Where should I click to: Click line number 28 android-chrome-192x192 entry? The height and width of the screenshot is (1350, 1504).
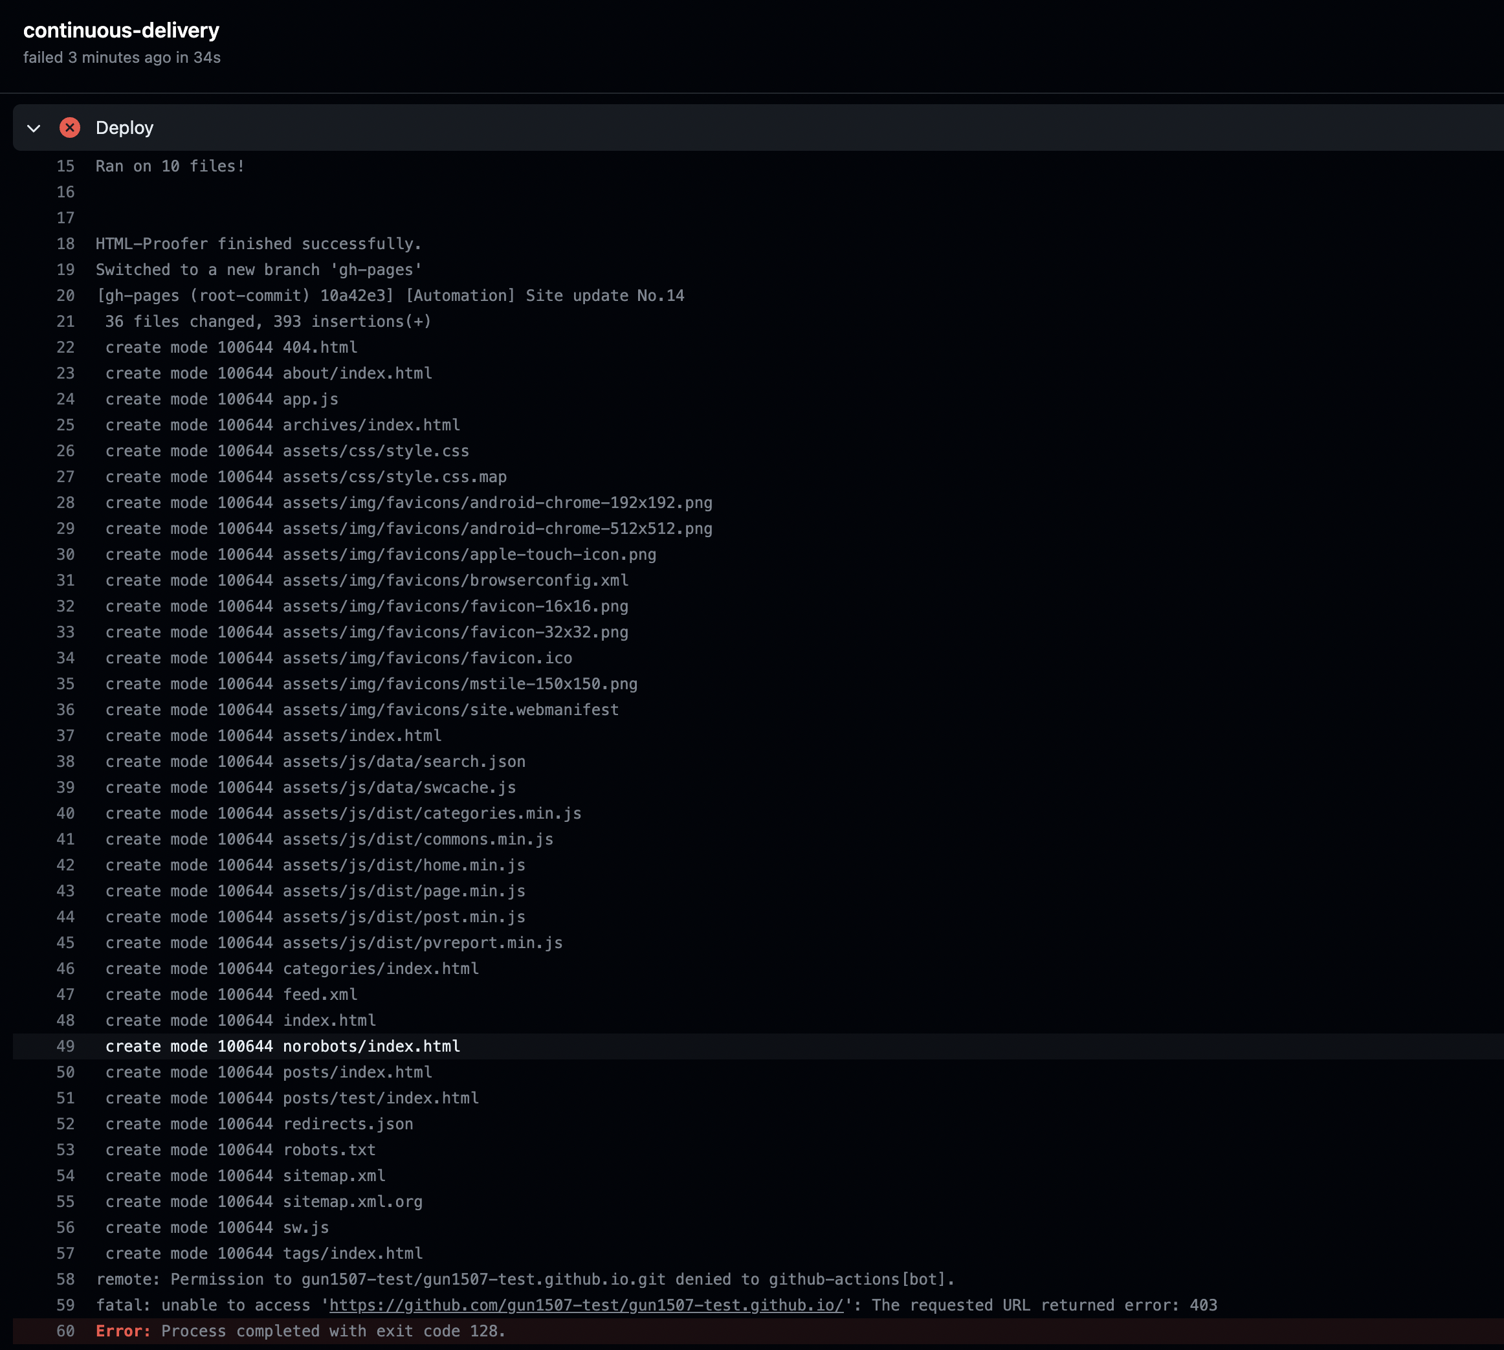point(65,503)
